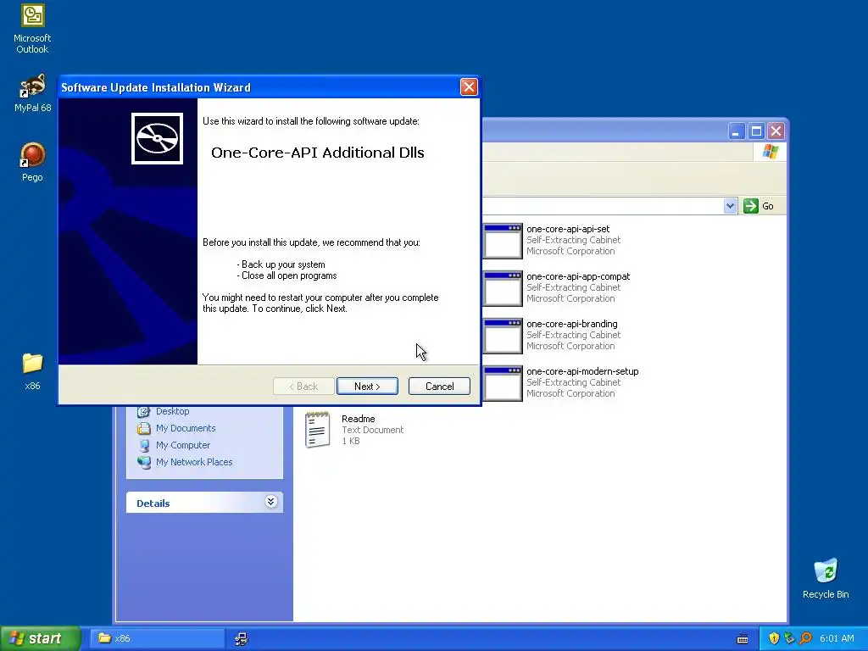Screen dimensions: 868x651
Task: Click the taskbar clock showing 6:01 AM
Action: [837, 639]
